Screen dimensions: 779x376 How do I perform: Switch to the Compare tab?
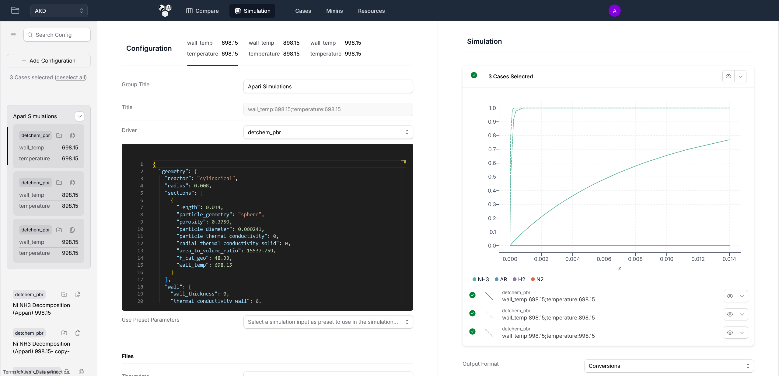tap(202, 11)
